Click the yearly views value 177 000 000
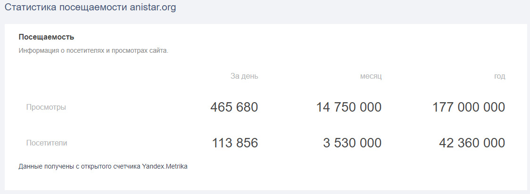530x194 pixels. [468, 107]
